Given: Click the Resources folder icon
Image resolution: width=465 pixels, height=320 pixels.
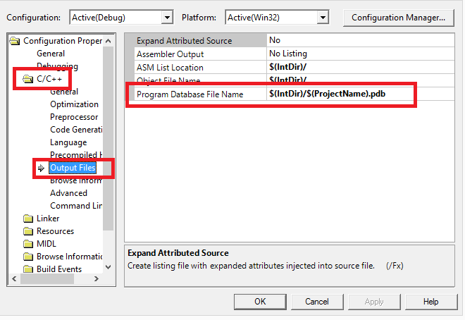Looking at the screenshot, I should [28, 231].
